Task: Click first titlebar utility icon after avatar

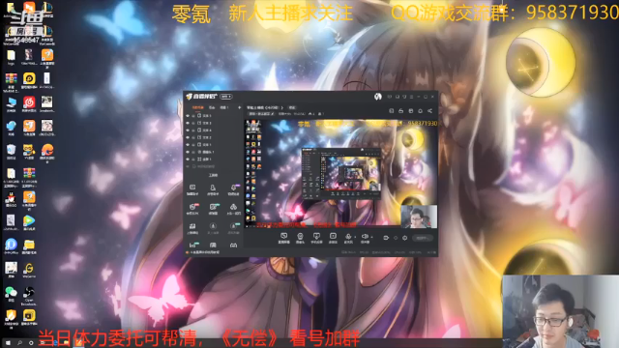Action: click(389, 97)
